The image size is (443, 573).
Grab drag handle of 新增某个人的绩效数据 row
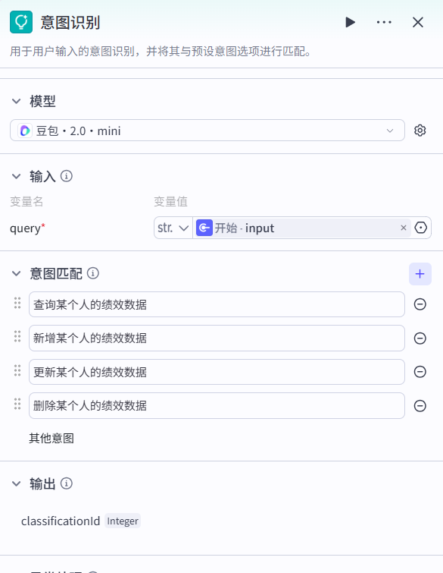[x=17, y=336]
